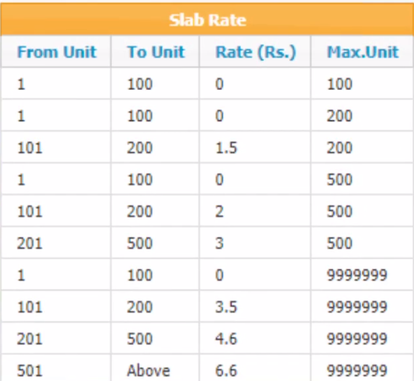This screenshot has height=381, width=414.
Task: Select the To Unit column header
Action: [155, 52]
